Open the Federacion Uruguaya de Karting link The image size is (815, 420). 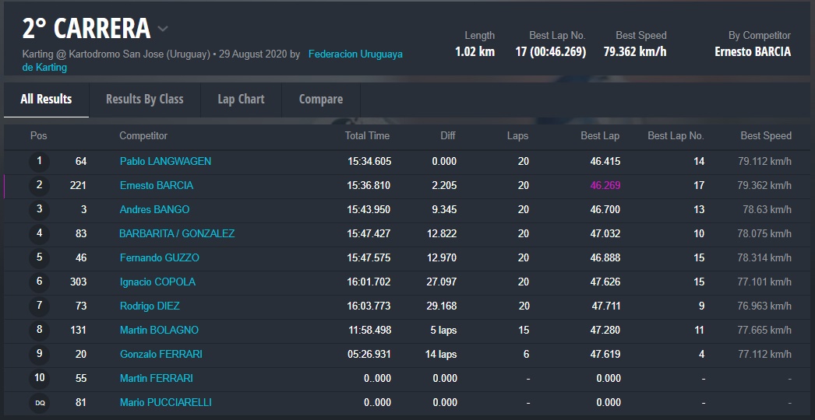(x=355, y=54)
